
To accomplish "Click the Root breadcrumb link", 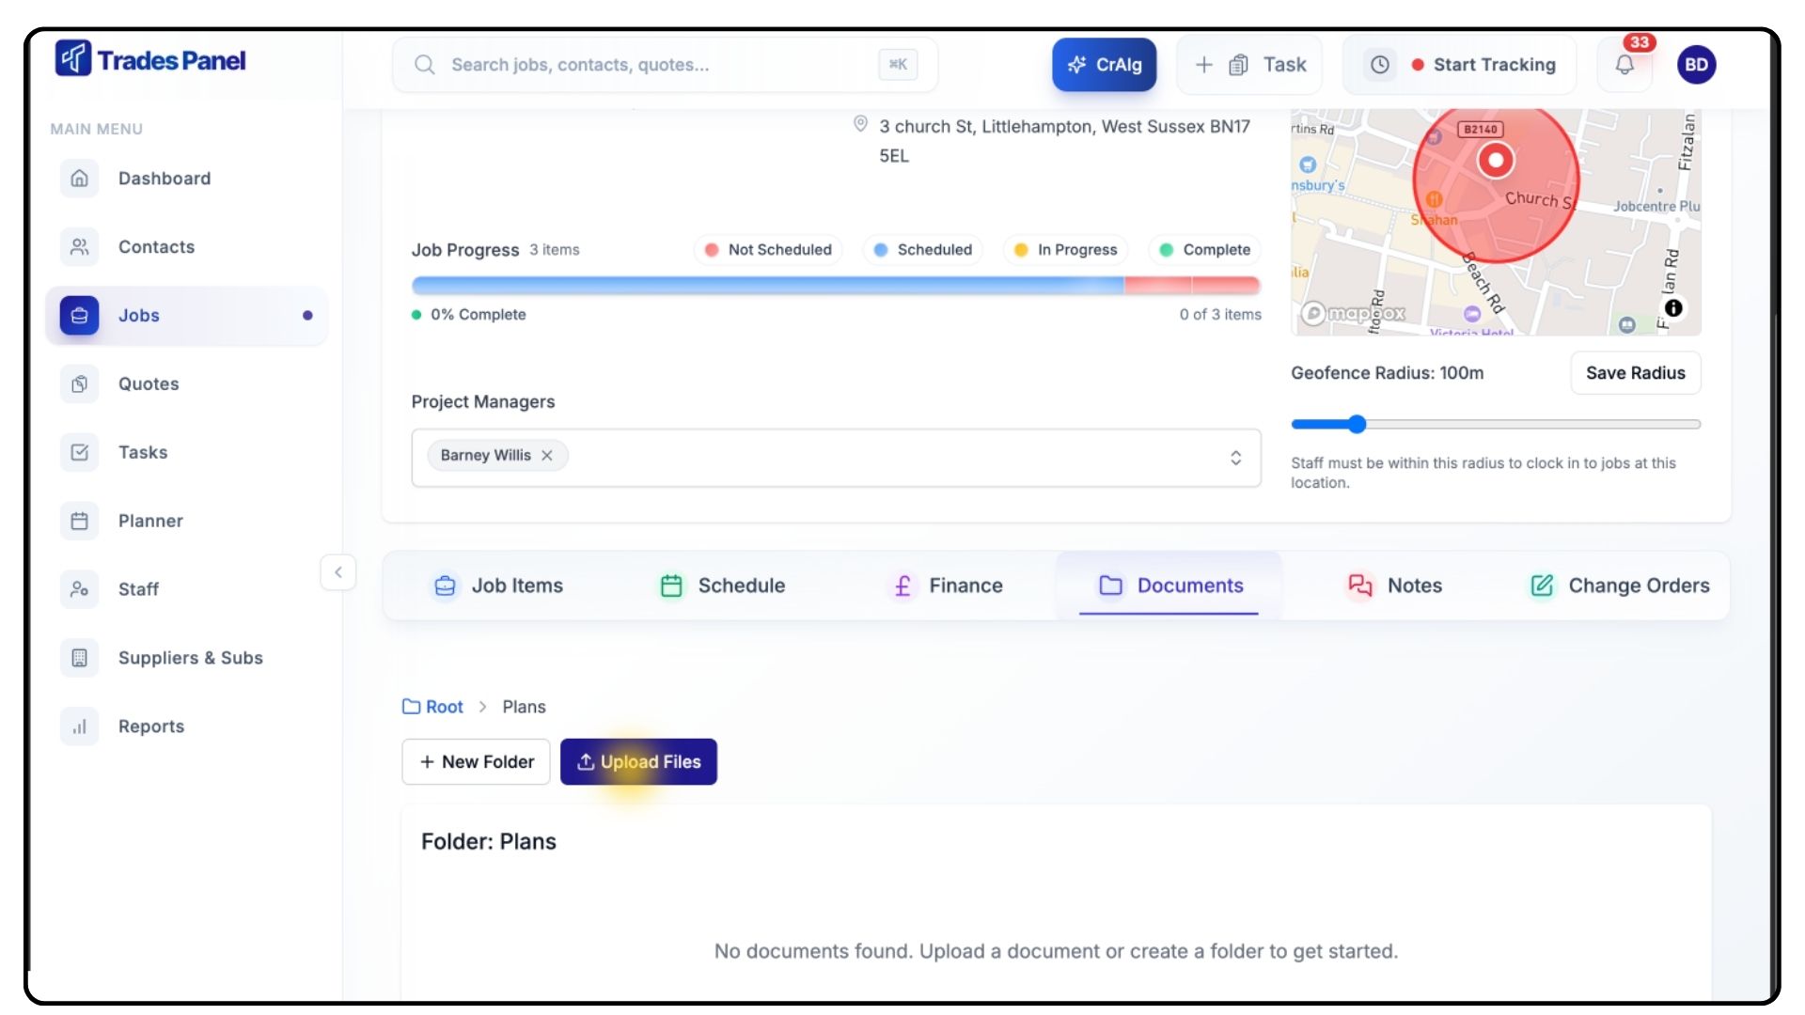I will [444, 707].
